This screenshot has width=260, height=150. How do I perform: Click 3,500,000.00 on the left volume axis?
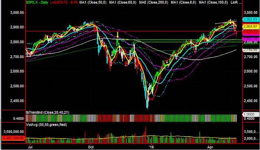pyautogui.click(x=14, y=132)
